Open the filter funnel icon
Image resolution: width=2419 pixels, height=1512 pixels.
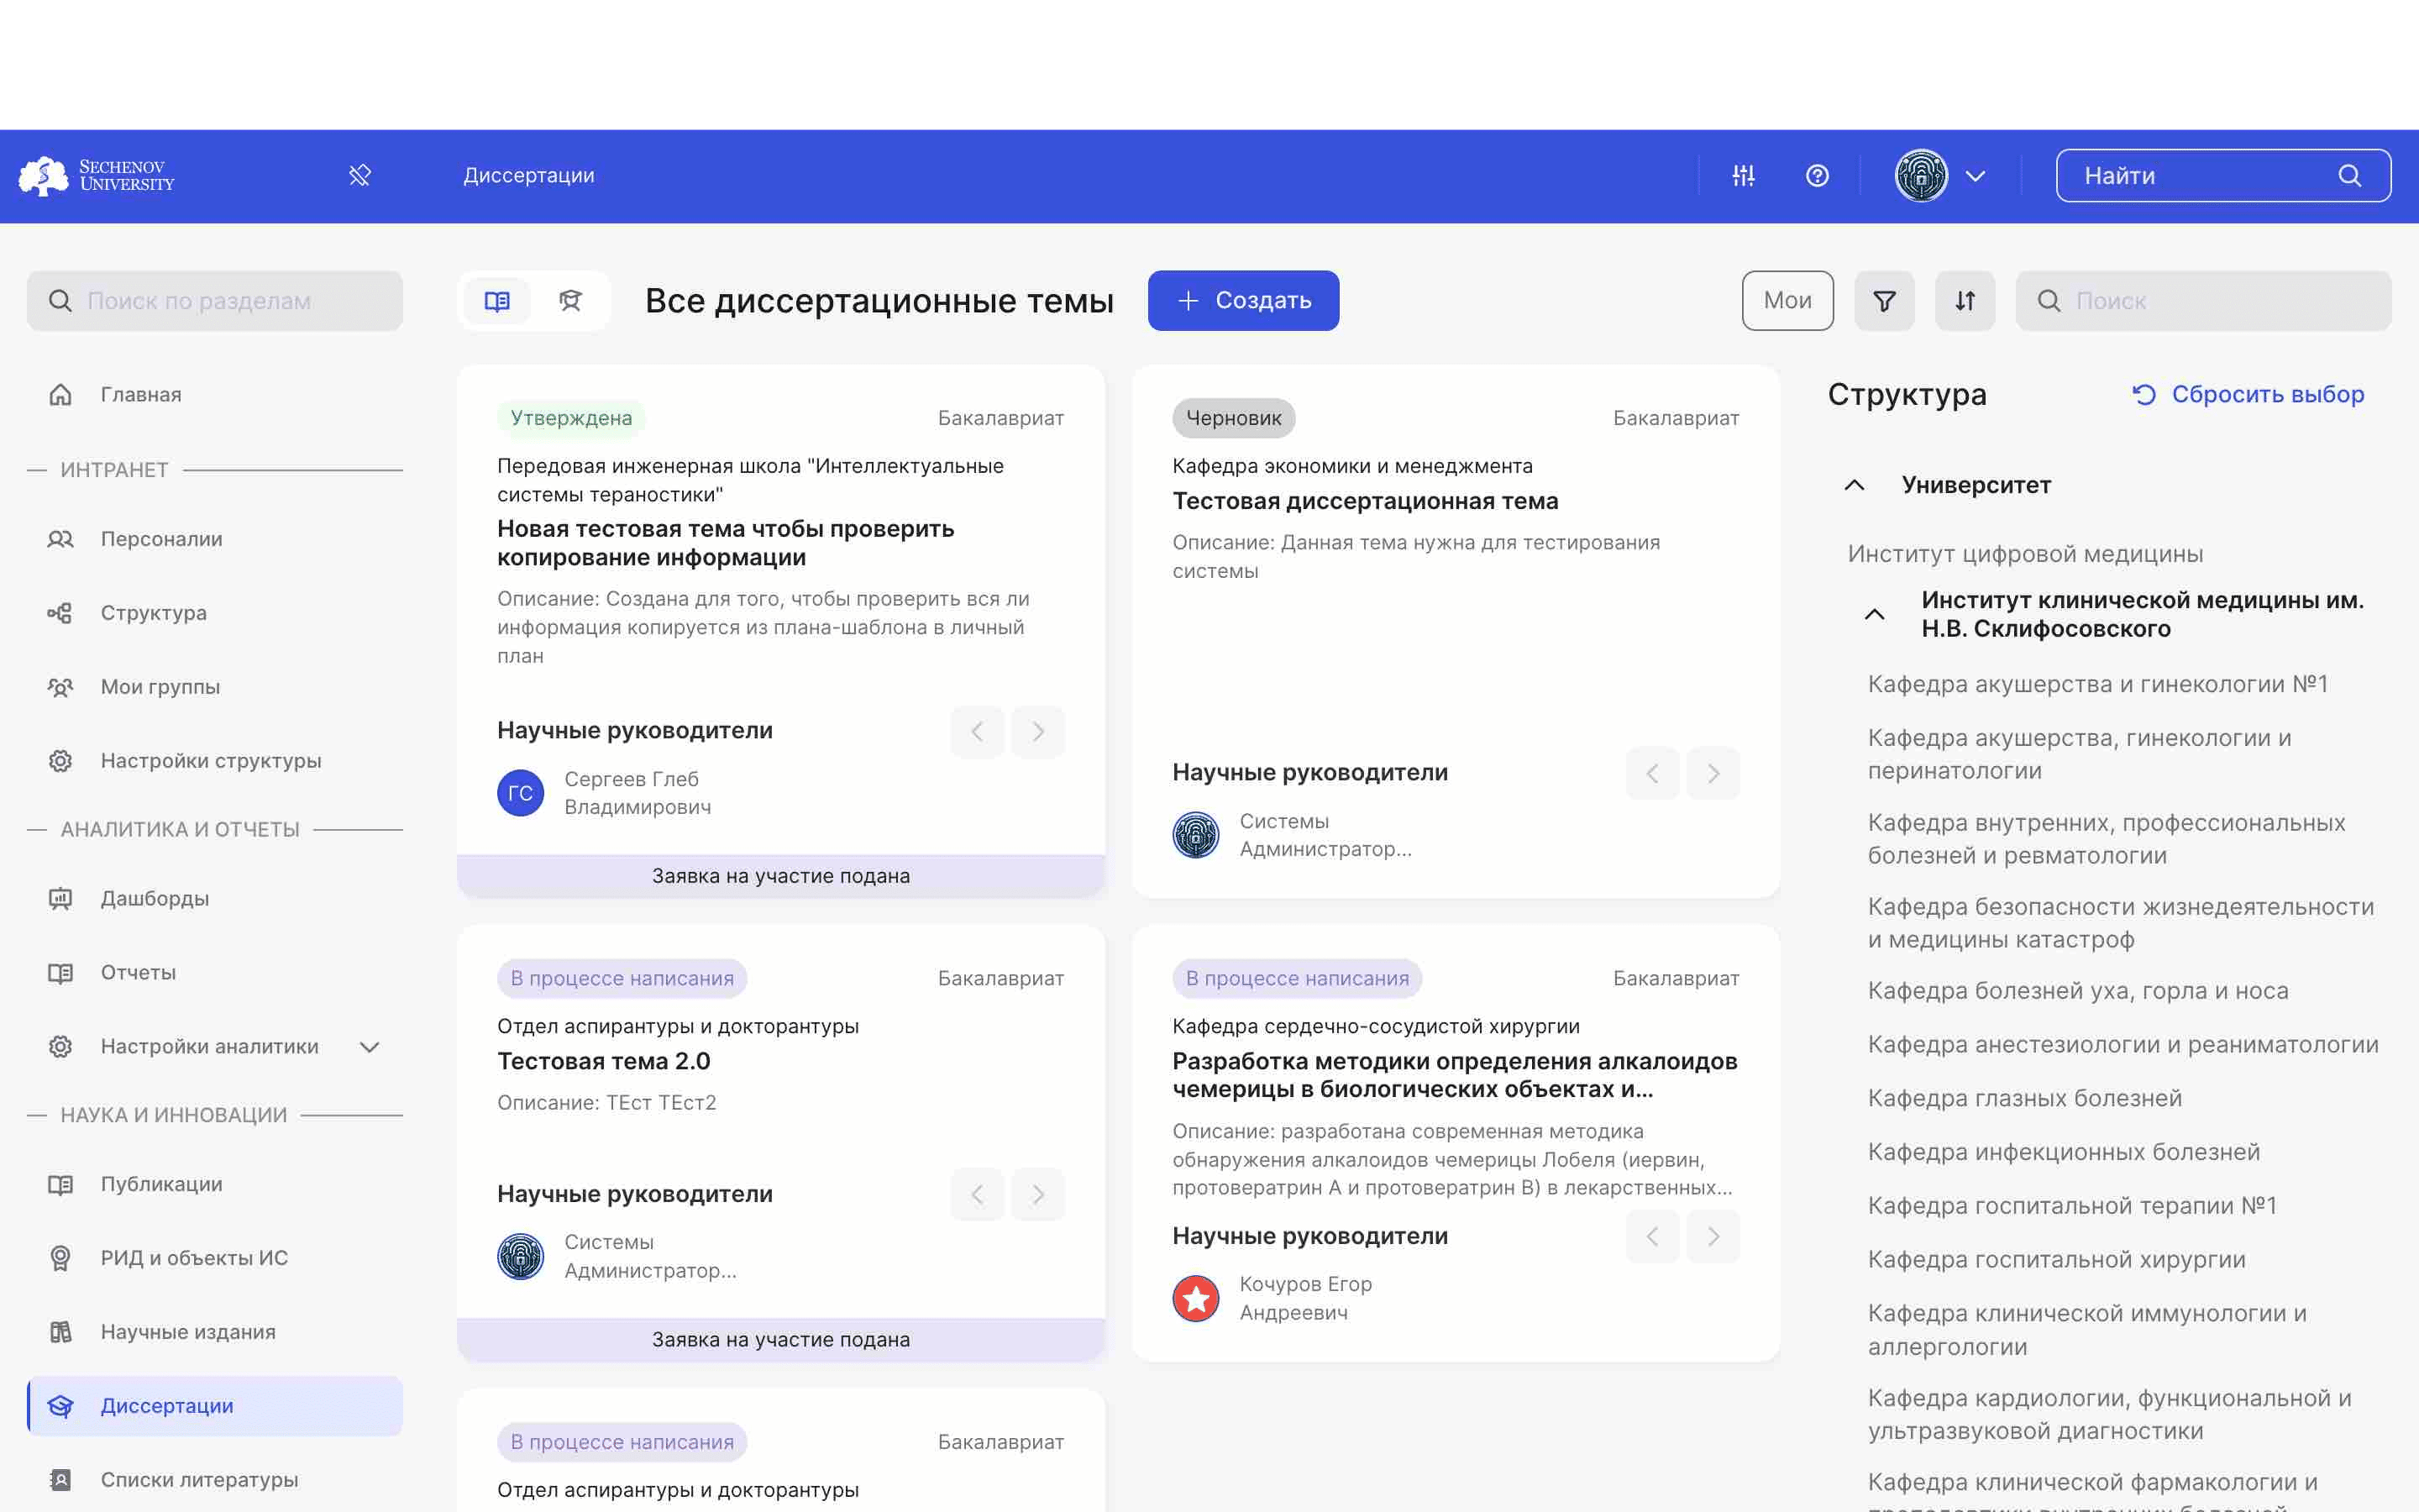(1884, 301)
